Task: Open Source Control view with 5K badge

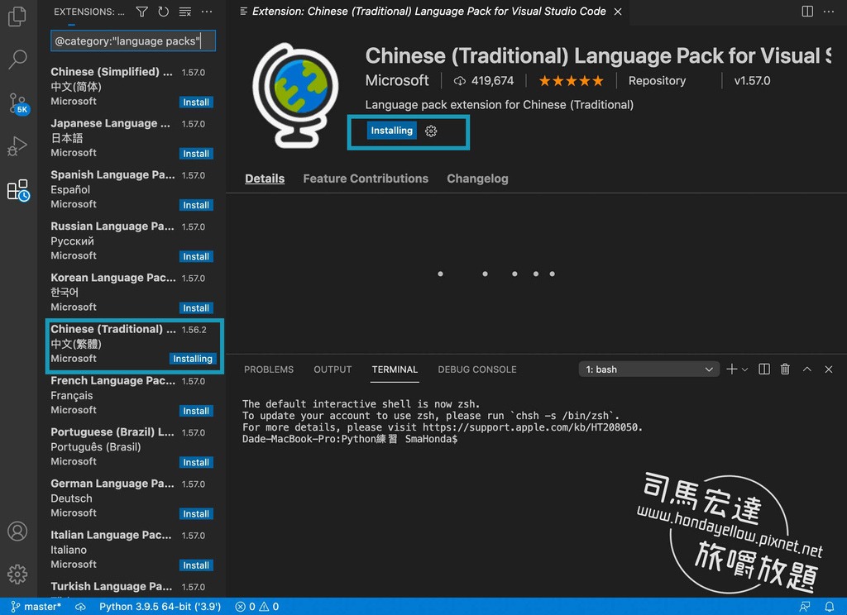Action: coord(18,102)
